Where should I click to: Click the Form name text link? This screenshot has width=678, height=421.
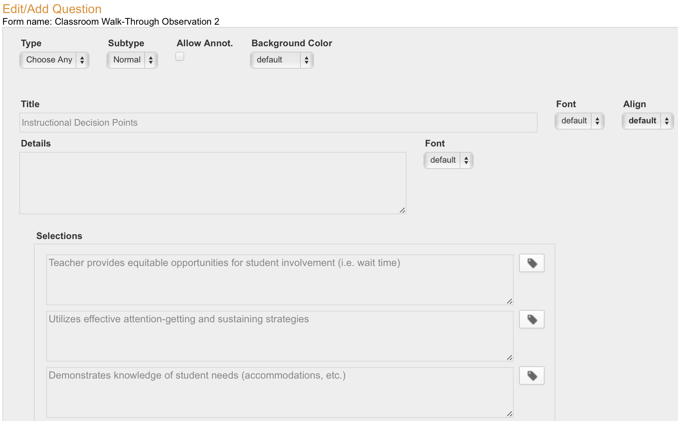[111, 22]
